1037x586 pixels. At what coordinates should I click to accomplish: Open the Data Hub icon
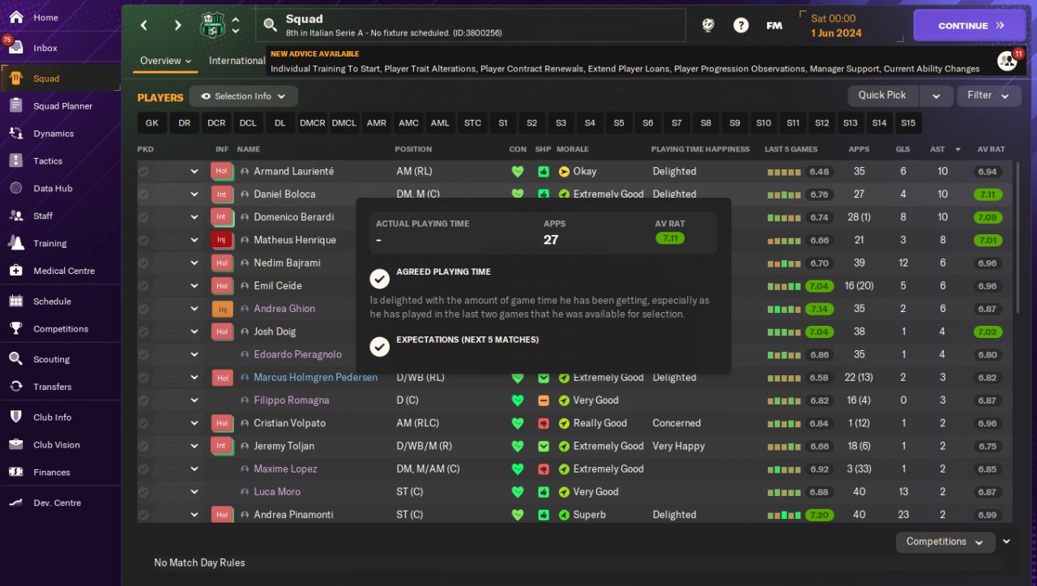tap(15, 189)
